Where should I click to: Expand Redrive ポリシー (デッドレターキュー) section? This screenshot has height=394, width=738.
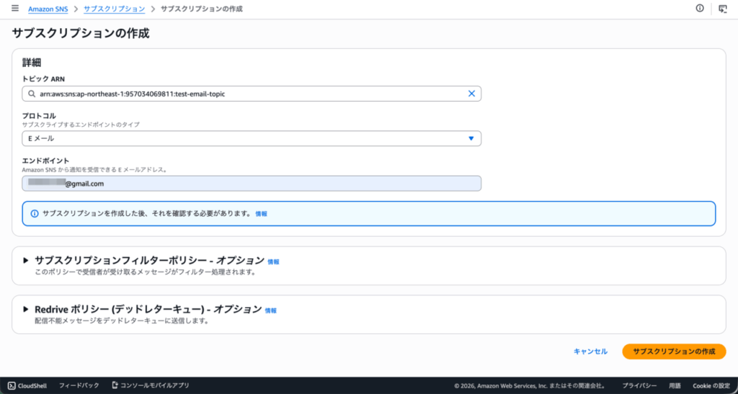[26, 310]
